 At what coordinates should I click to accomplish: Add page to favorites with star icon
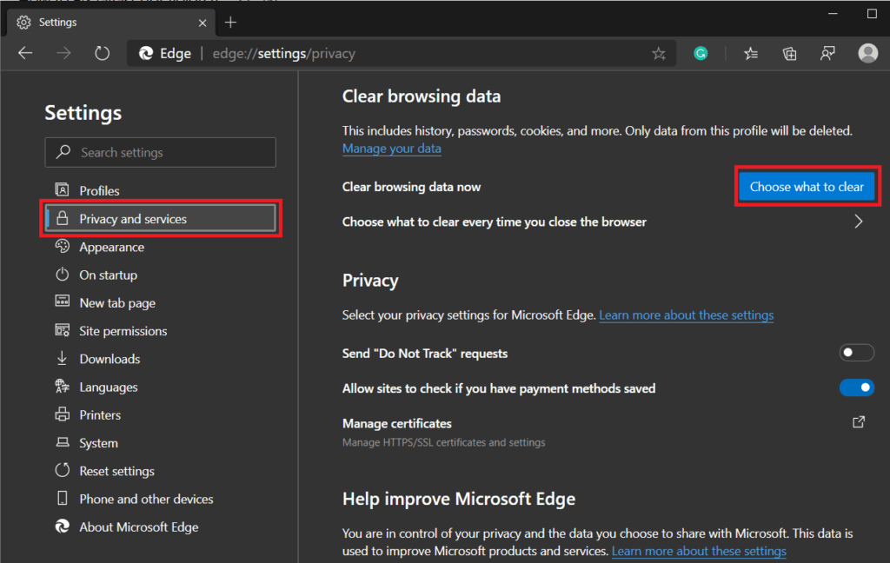coord(659,54)
